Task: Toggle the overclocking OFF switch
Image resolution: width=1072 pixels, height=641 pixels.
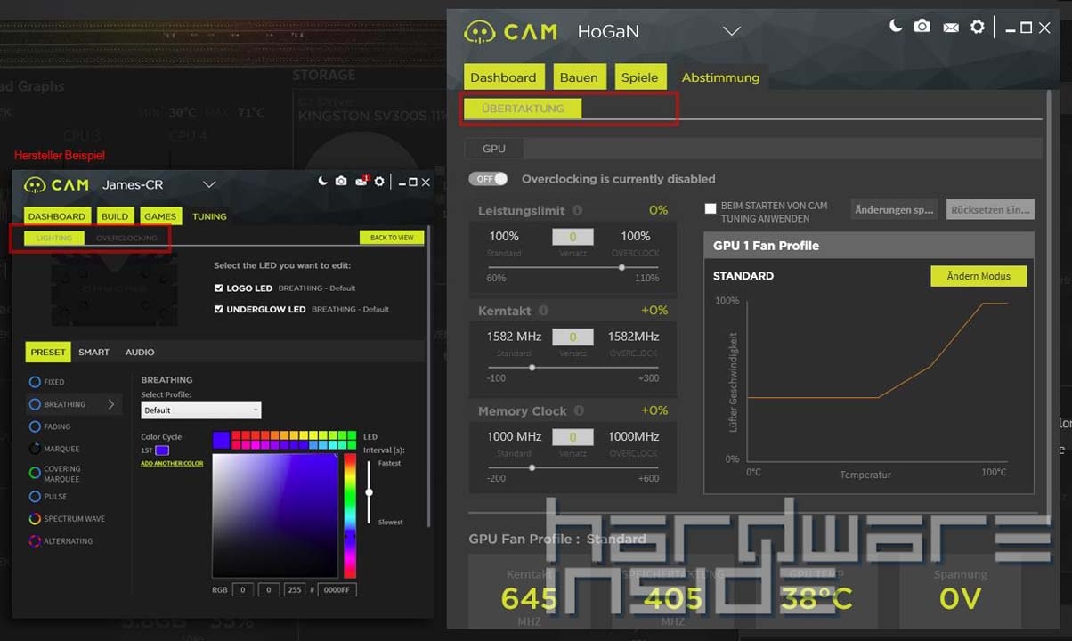Action: coord(488,179)
